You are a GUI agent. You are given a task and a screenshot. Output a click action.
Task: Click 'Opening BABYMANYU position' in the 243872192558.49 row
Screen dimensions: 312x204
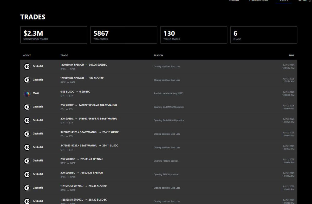point(169,107)
